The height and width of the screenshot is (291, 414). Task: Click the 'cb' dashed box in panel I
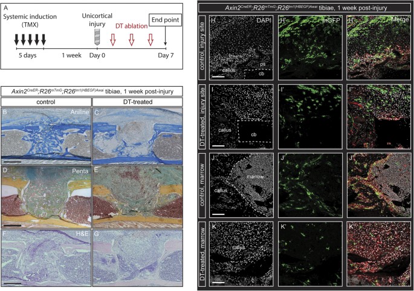(255, 131)
